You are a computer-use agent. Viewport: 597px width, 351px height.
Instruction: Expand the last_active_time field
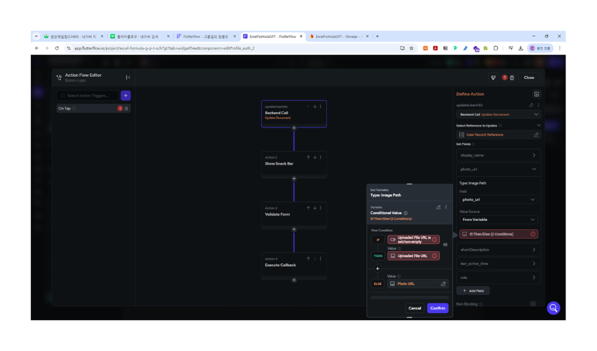point(498,264)
